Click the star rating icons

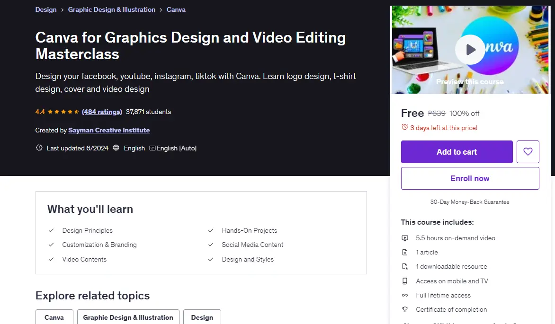tap(63, 112)
